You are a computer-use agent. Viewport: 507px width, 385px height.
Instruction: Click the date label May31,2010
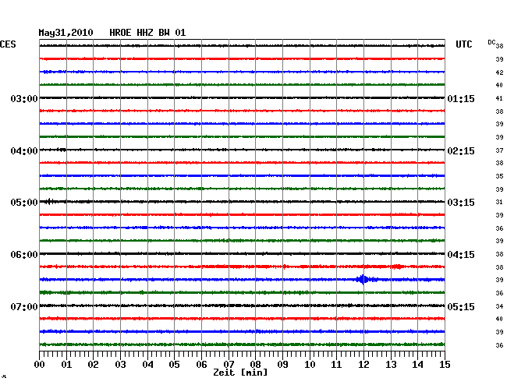click(x=66, y=33)
